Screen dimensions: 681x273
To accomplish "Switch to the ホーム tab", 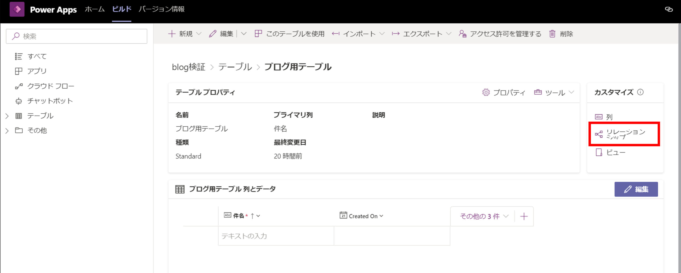I will (x=95, y=9).
